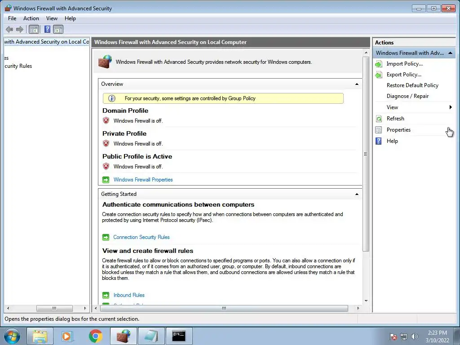Click the Help icon in Actions pane
The image size is (460, 345).
click(379, 141)
